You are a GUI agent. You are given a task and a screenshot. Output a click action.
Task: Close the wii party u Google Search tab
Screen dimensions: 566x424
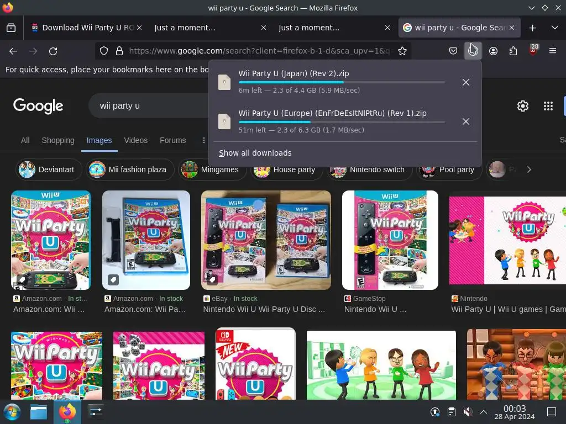coord(512,28)
